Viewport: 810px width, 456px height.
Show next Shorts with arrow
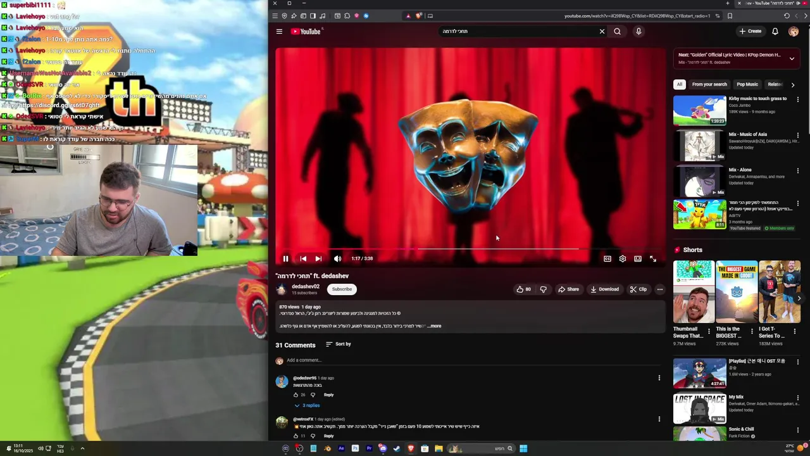pyautogui.click(x=799, y=298)
